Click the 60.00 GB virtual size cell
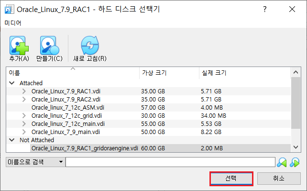Image resolution: width=307 pixels, height=191 pixels. coord(153,148)
